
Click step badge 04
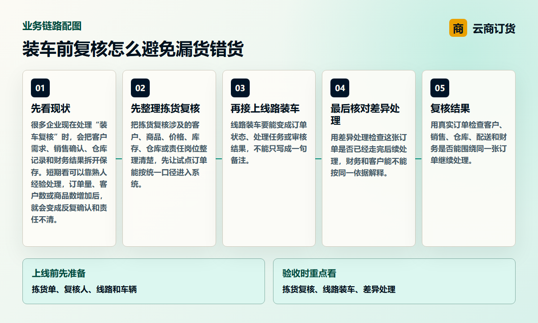pyautogui.click(x=340, y=88)
